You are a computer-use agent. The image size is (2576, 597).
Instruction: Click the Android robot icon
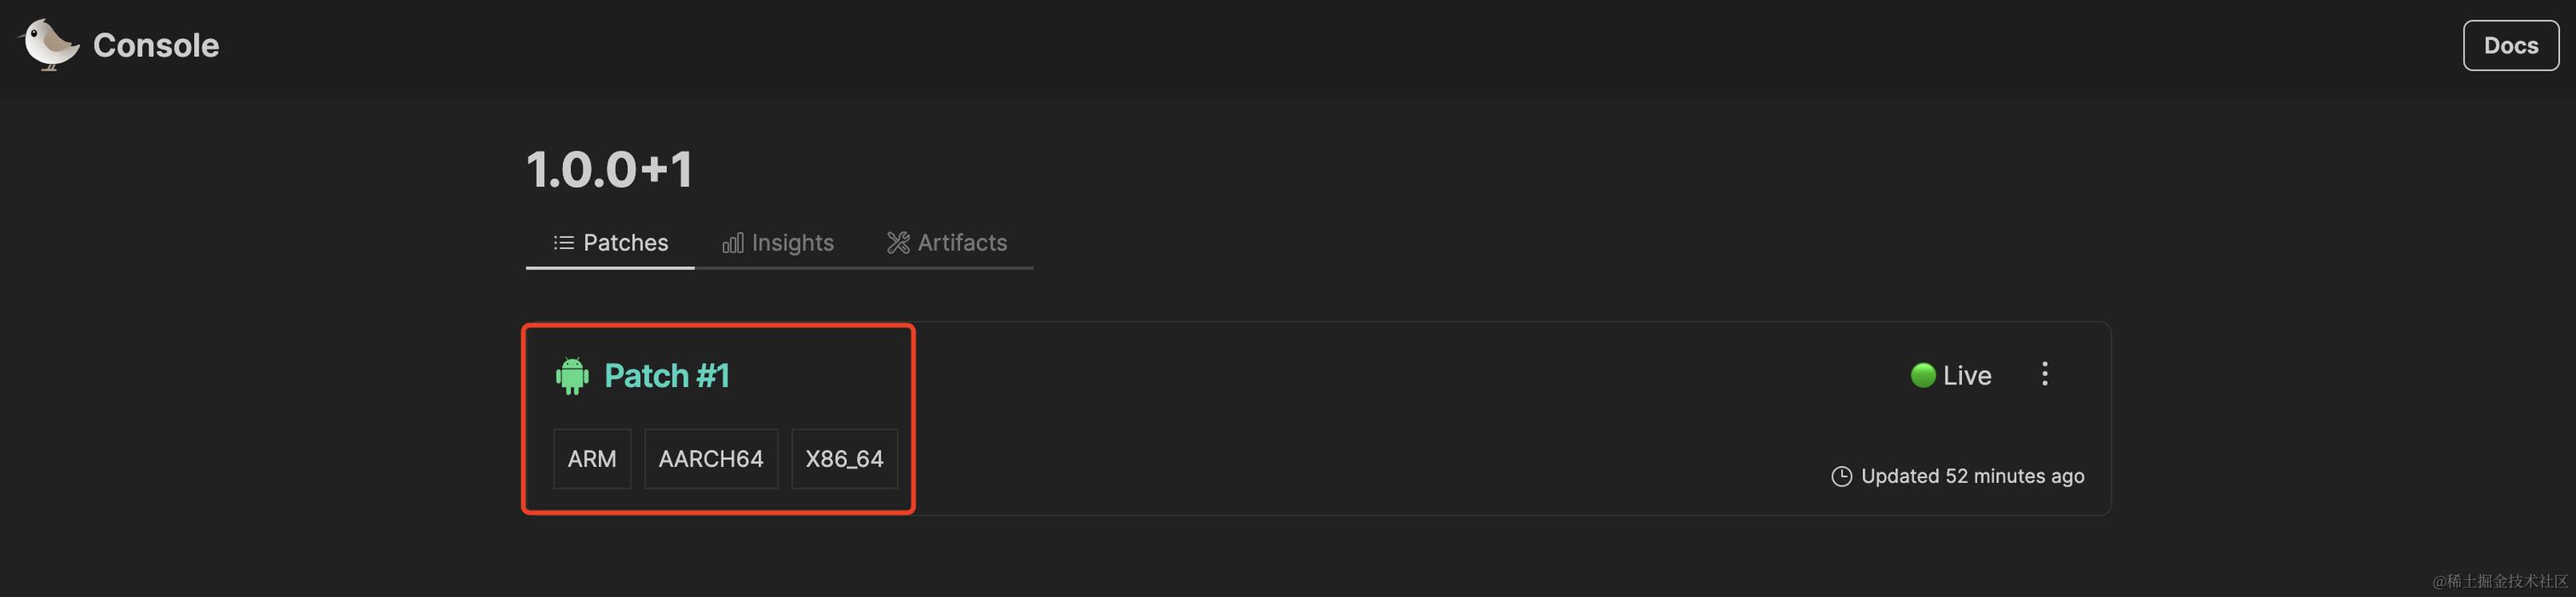click(x=572, y=377)
